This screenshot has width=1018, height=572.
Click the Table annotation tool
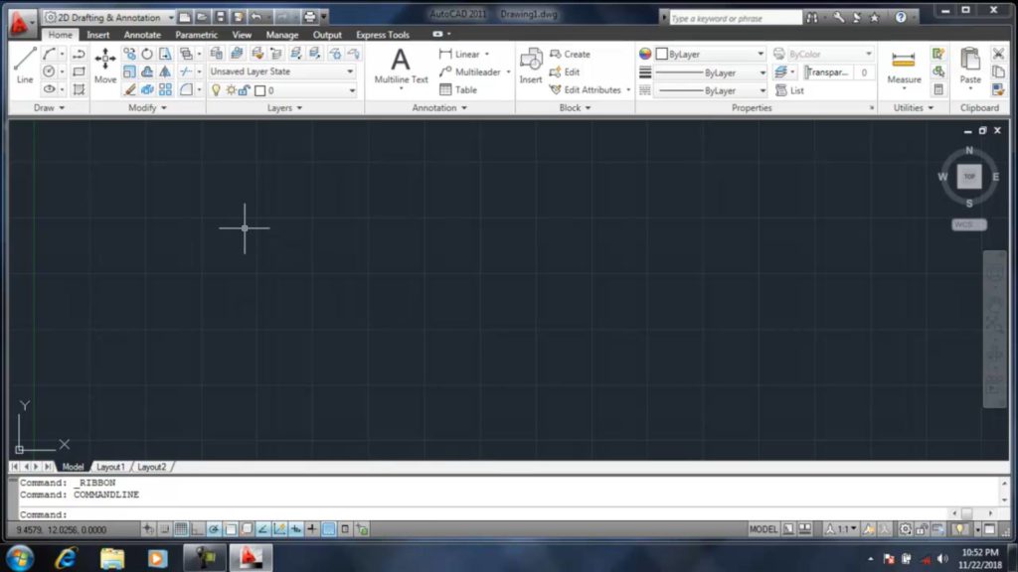click(x=458, y=90)
